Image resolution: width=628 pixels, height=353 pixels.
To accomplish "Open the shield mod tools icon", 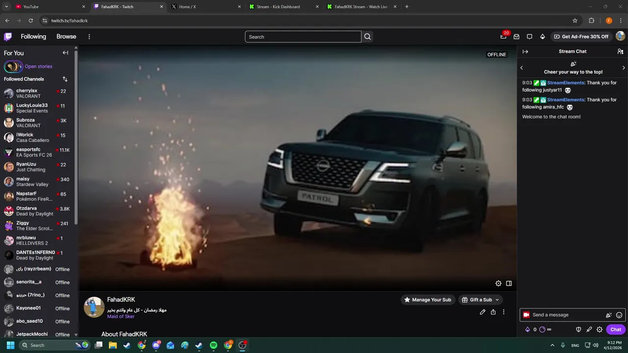I will 578,329.
